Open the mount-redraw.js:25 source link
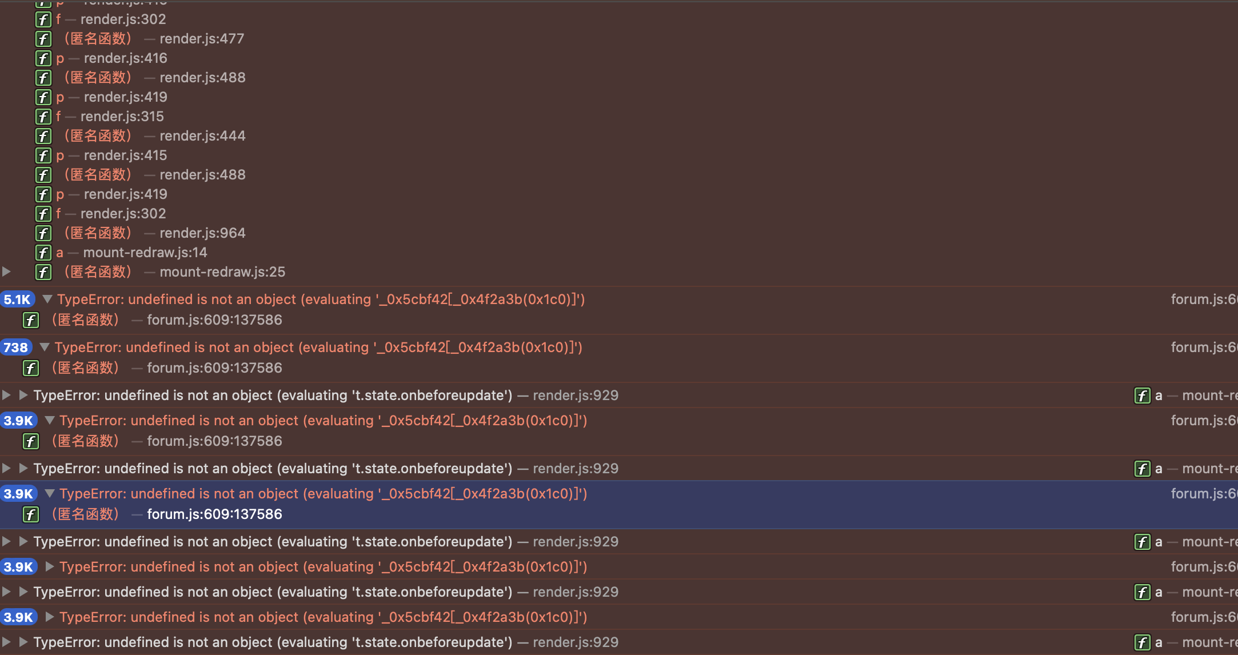 [x=222, y=272]
